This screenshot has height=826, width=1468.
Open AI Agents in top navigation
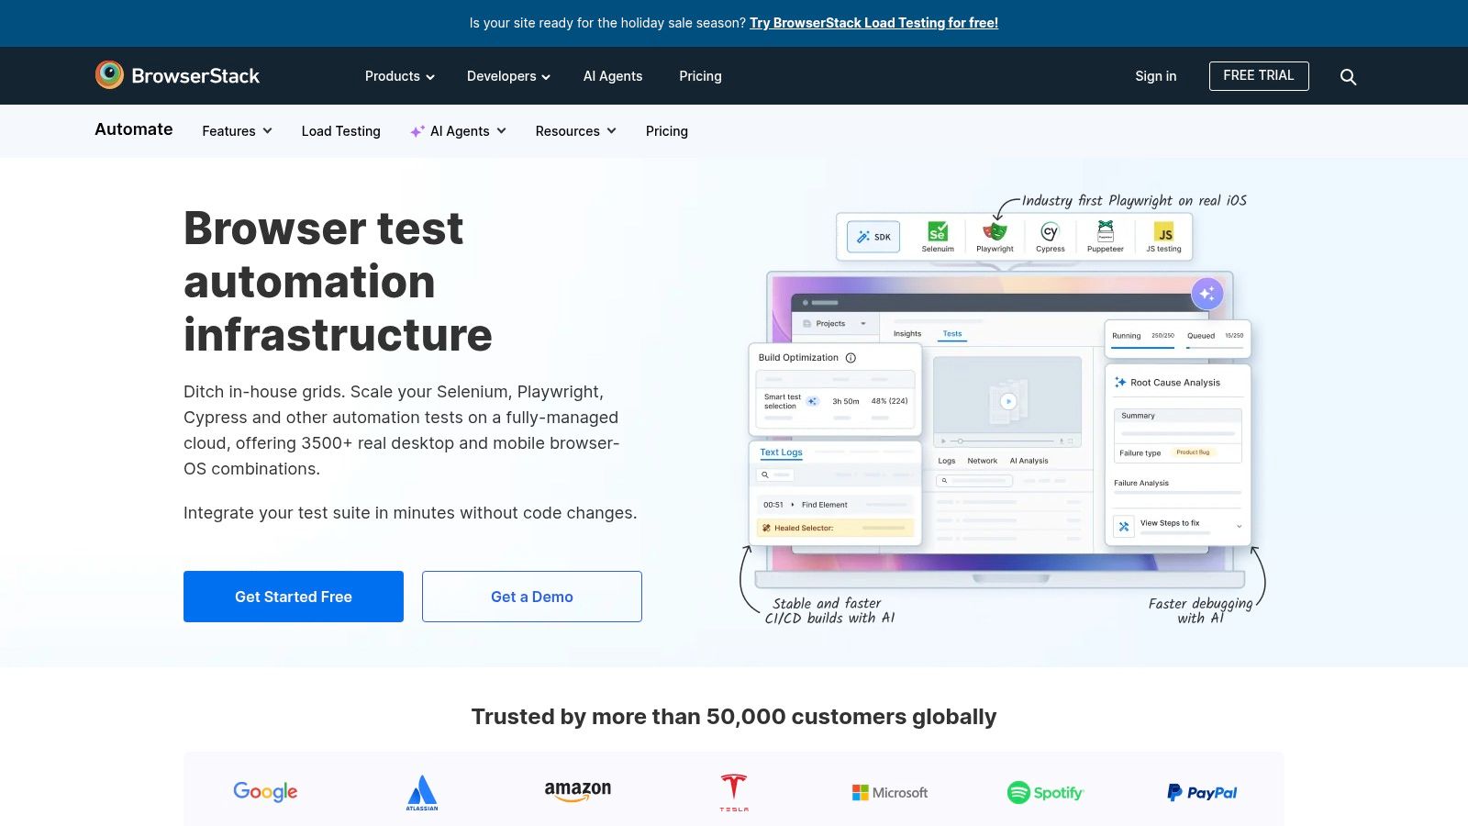[613, 76]
